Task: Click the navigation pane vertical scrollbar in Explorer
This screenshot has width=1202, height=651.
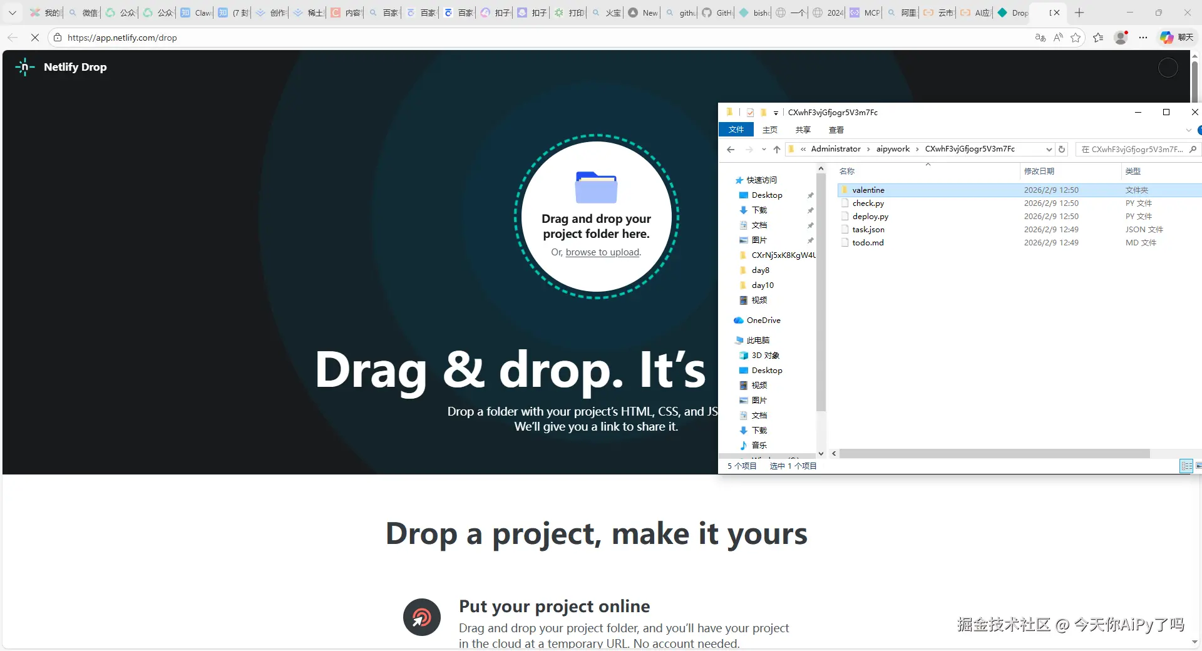Action: pos(821,292)
